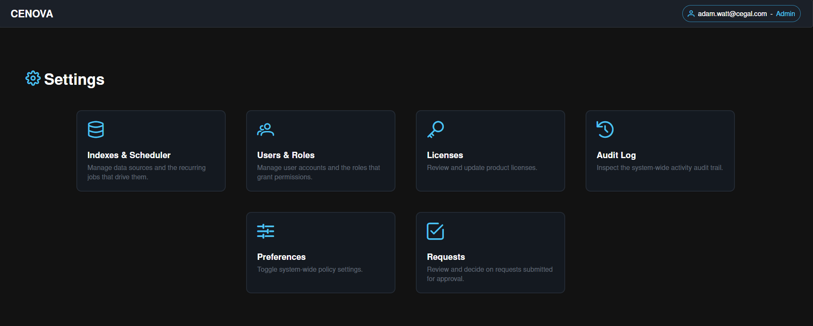Open the Indexes & Scheduler title
Screen dimensions: 813x326
(x=129, y=155)
